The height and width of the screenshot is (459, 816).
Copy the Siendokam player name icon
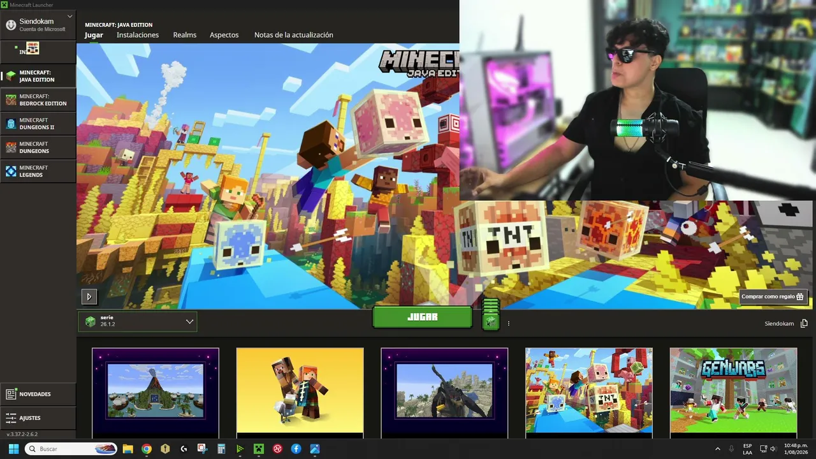pyautogui.click(x=804, y=323)
